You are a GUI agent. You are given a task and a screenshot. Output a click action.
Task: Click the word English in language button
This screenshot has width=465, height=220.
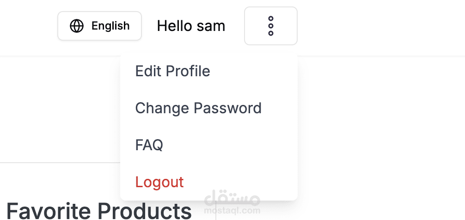(110, 26)
